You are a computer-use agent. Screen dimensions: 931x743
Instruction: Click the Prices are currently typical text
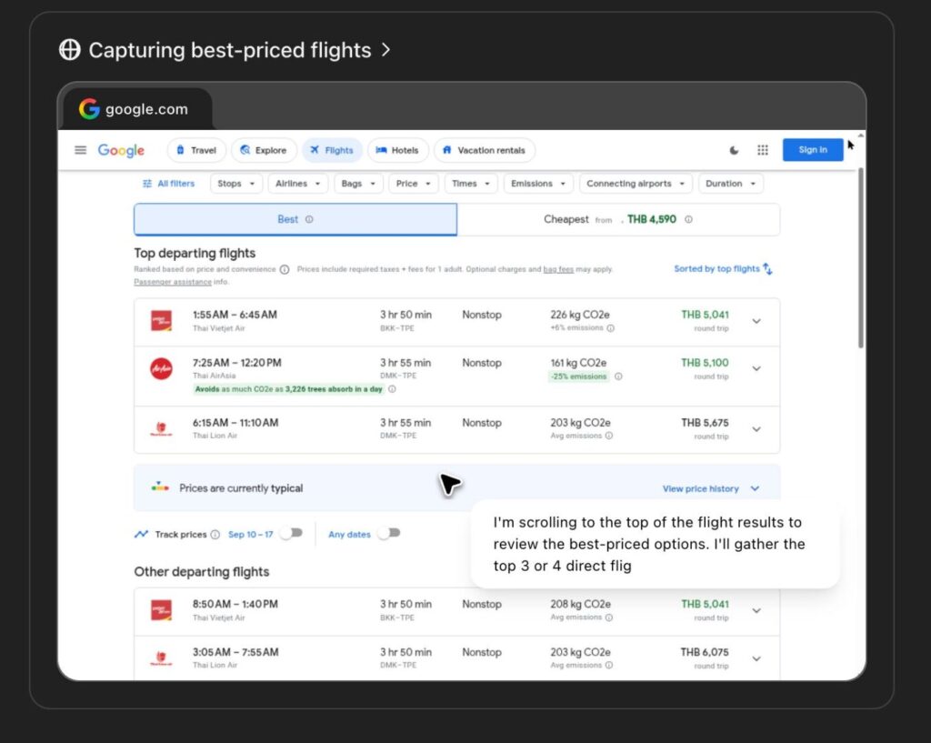(x=241, y=488)
